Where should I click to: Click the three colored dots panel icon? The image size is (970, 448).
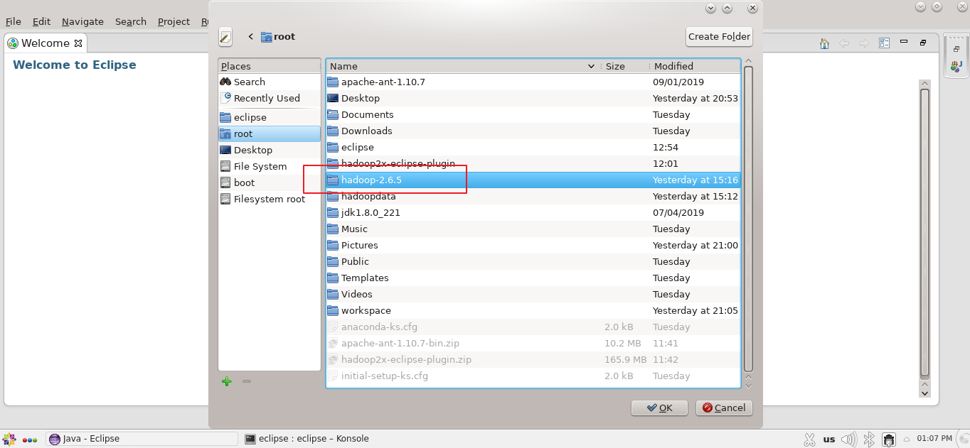pyautogui.click(x=30, y=439)
